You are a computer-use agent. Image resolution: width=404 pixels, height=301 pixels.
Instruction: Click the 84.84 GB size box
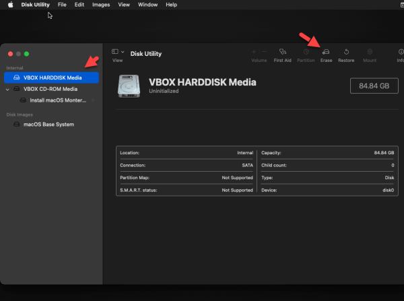(x=374, y=86)
